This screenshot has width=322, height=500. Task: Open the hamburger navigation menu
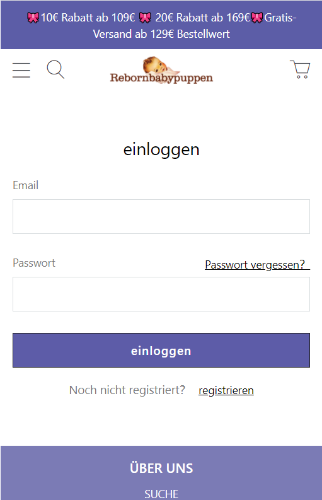tap(21, 70)
